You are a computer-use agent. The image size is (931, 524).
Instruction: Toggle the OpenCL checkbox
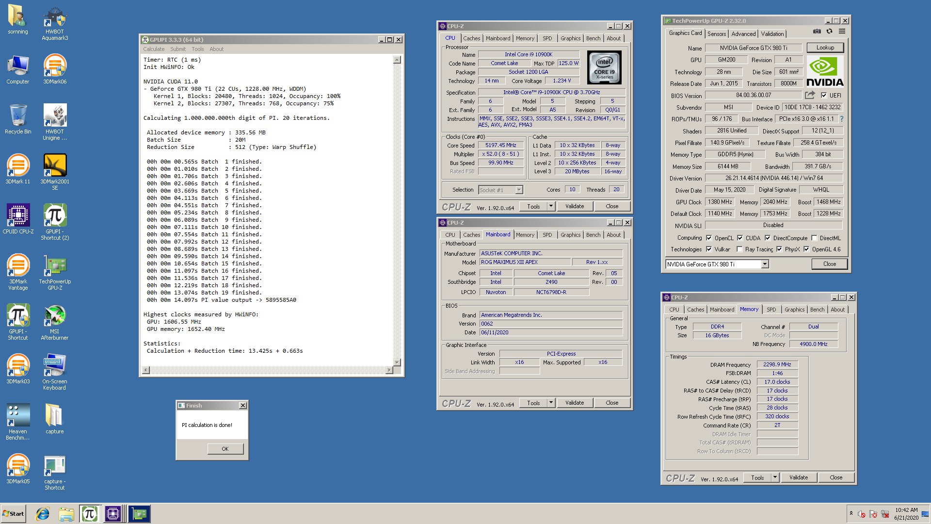709,238
